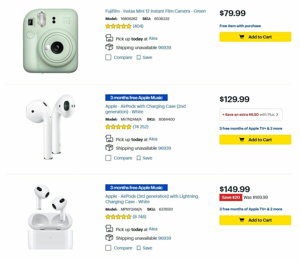Check the Compare box for the Instax Mini 12
The width and height of the screenshot is (300, 261).
(x=108, y=57)
